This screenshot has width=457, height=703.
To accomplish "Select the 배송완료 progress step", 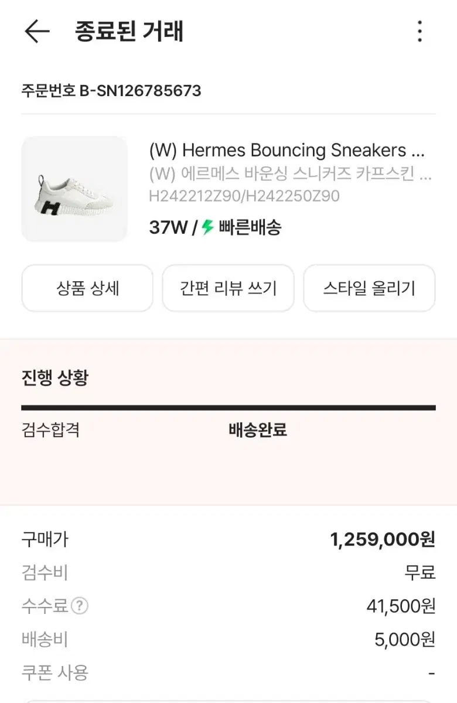I will tap(258, 431).
